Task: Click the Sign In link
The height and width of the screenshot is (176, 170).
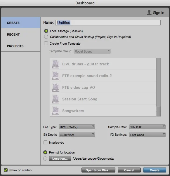Action: pos(158,13)
